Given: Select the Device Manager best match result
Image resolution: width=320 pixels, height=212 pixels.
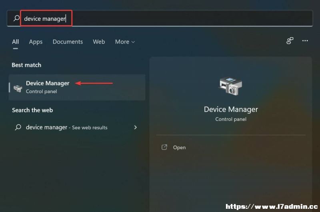Looking at the screenshot, I should [x=77, y=87].
